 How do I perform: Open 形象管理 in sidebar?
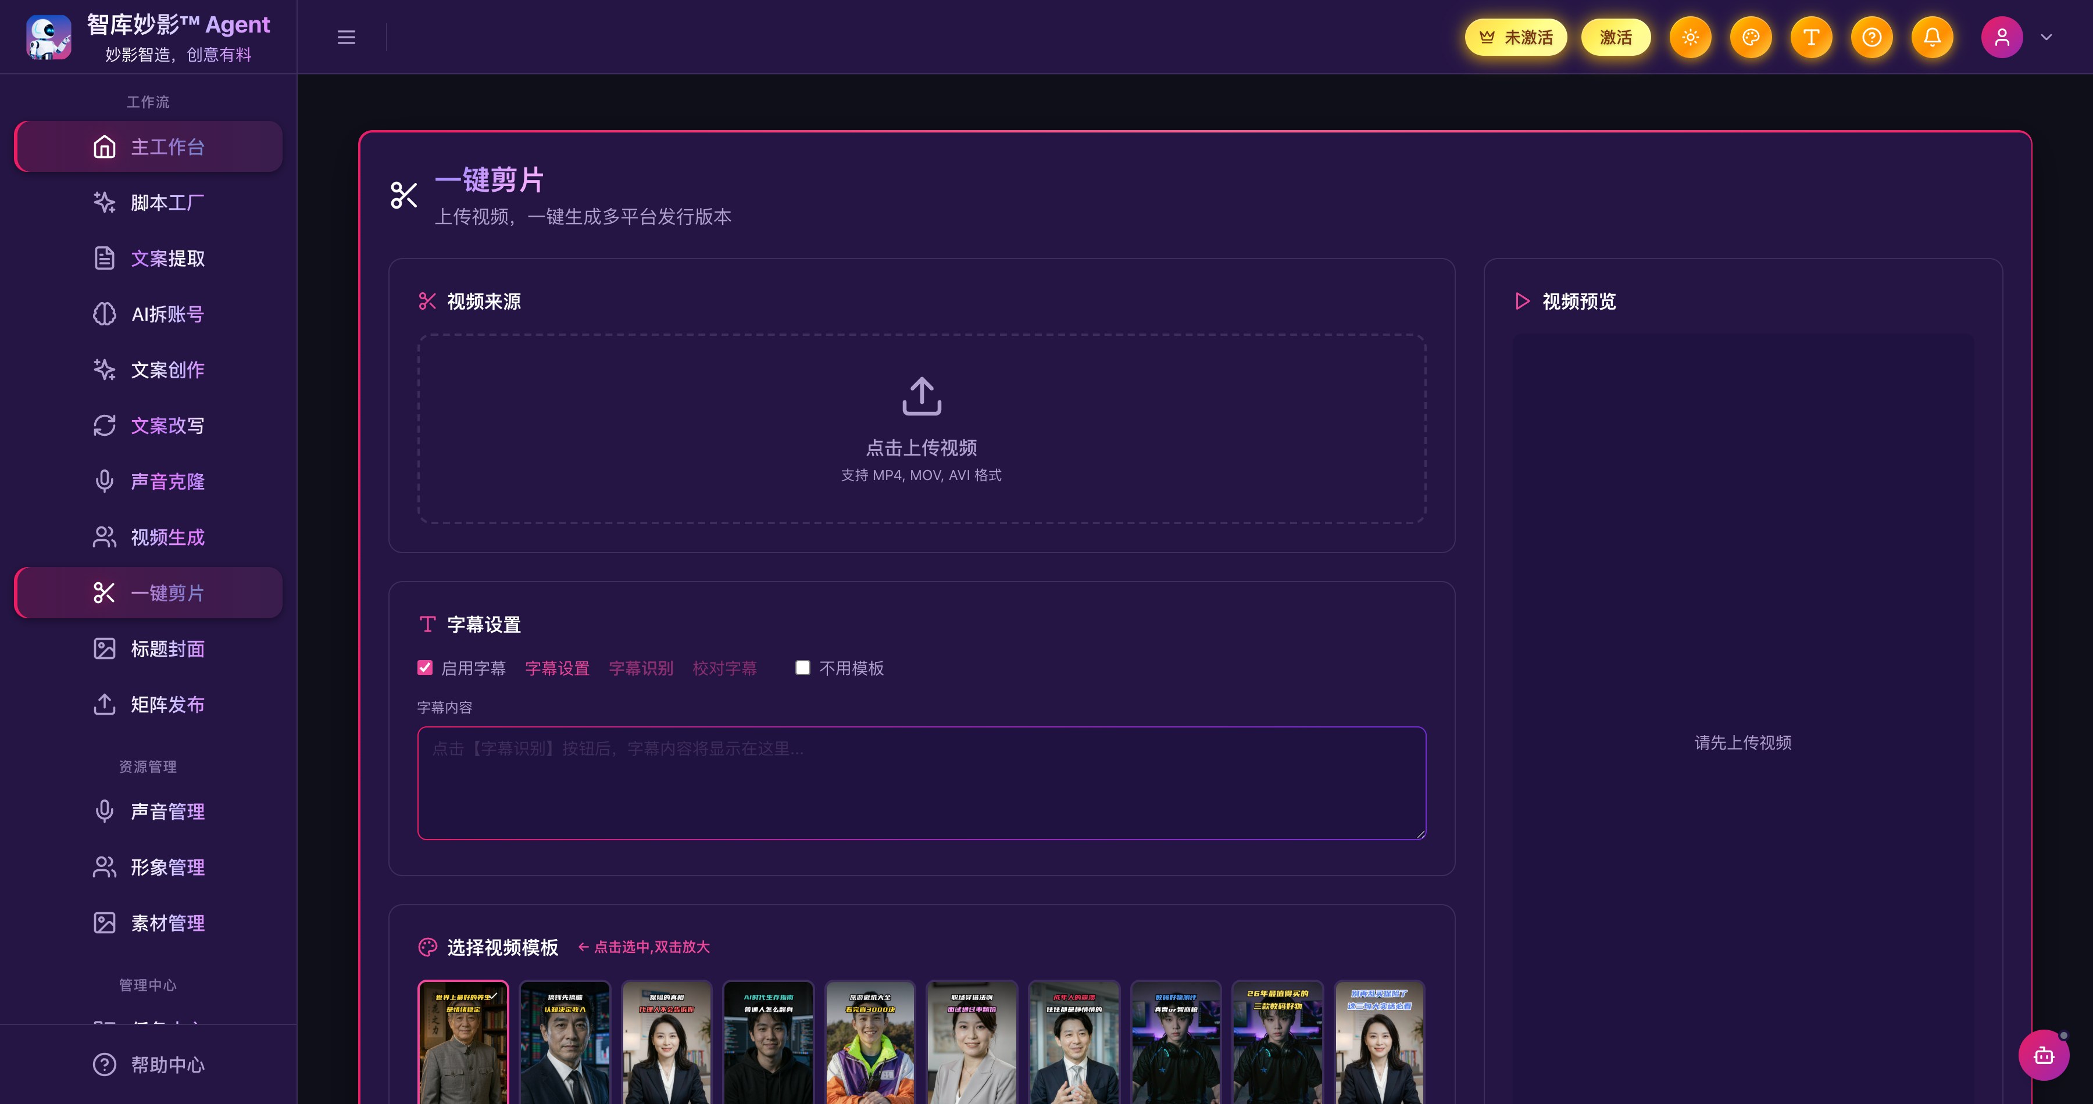149,867
